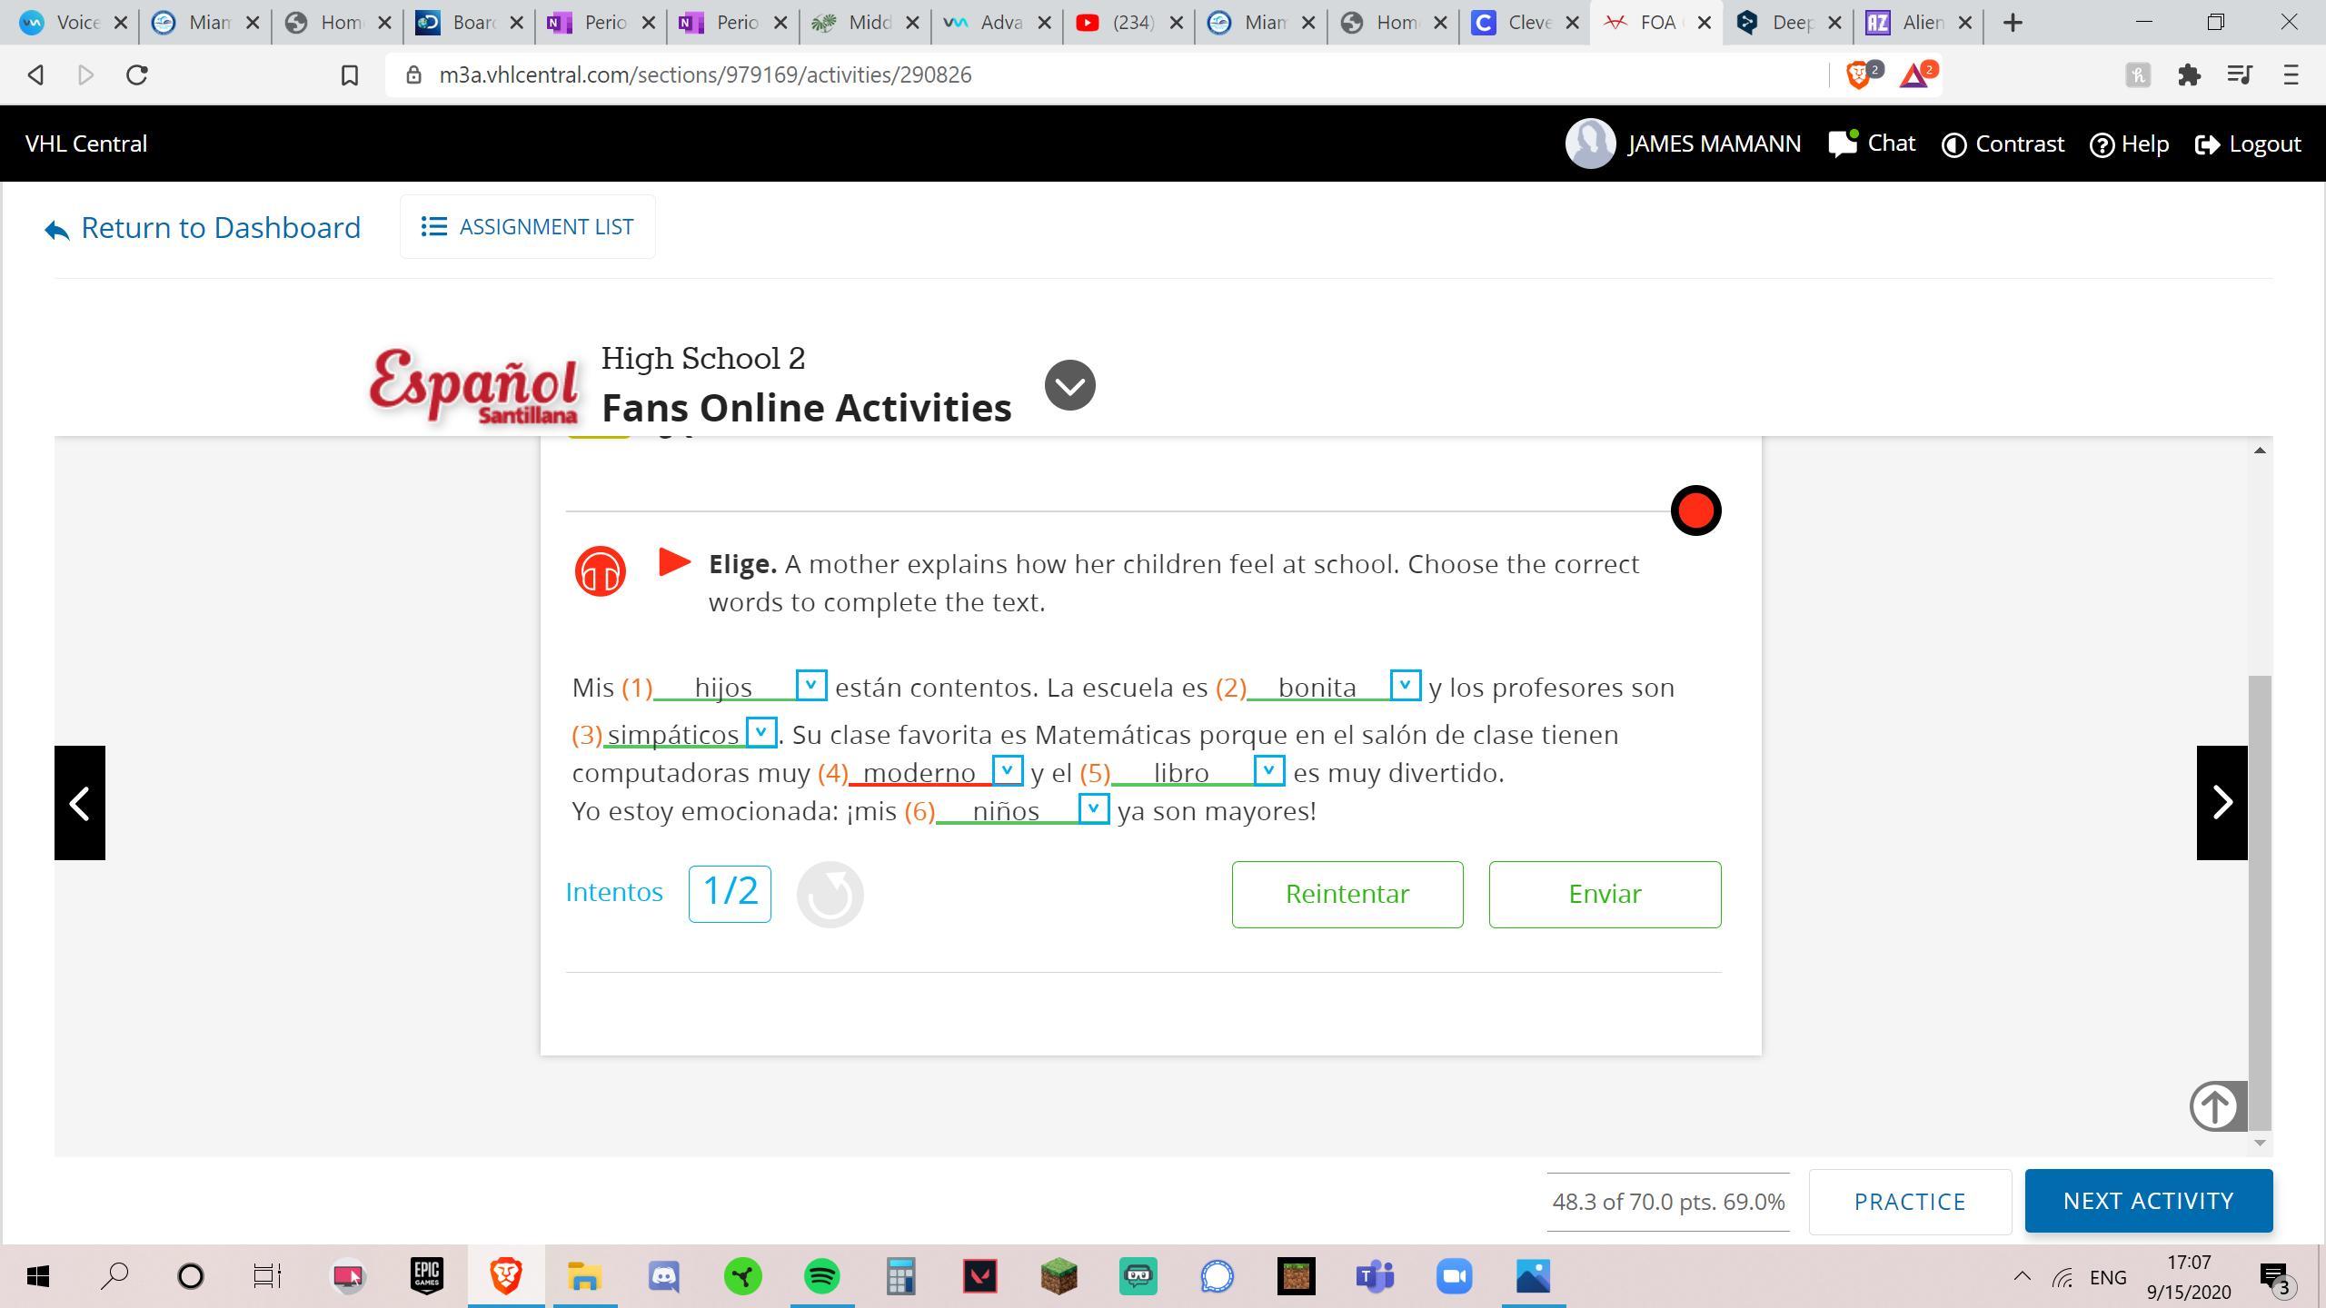This screenshot has height=1308, width=2326.
Task: Click the circular reset attempts icon
Action: pyautogui.click(x=830, y=894)
